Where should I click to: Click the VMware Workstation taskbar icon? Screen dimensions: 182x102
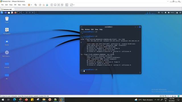61,99
